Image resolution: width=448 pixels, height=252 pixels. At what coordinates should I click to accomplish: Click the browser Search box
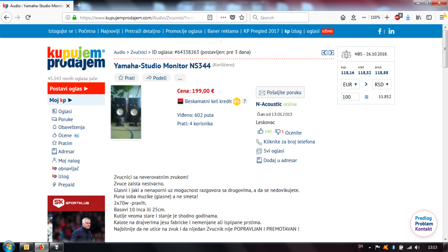click(280, 17)
